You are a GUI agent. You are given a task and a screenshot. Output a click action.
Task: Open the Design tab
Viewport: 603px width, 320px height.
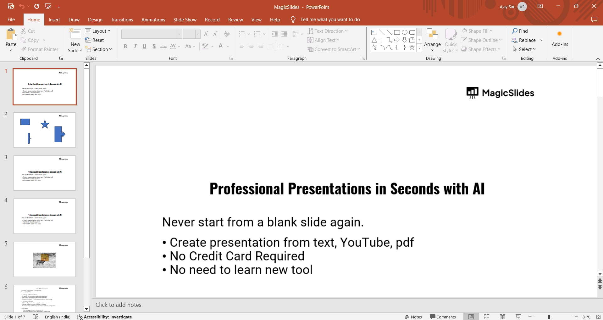tap(95, 20)
